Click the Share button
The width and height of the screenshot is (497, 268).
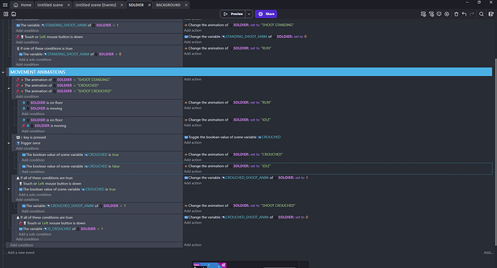[266, 14]
